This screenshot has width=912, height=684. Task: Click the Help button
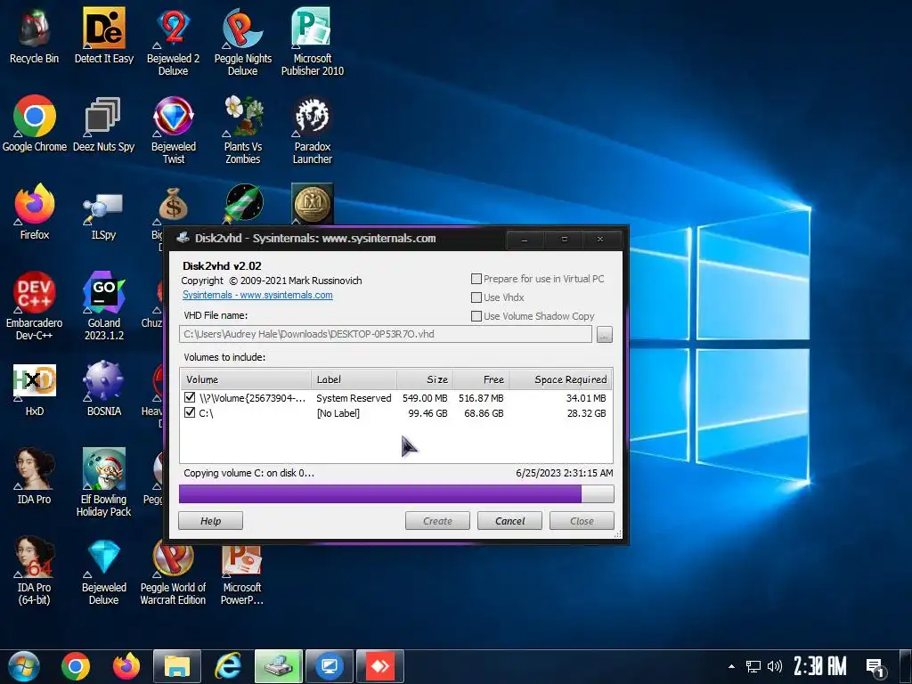pos(210,520)
